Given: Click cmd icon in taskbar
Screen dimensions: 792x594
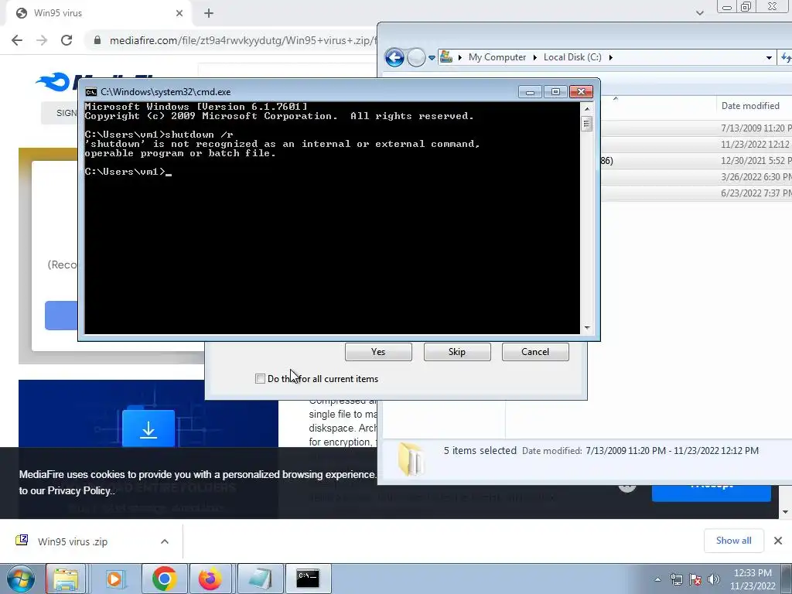Looking at the screenshot, I should [308, 579].
